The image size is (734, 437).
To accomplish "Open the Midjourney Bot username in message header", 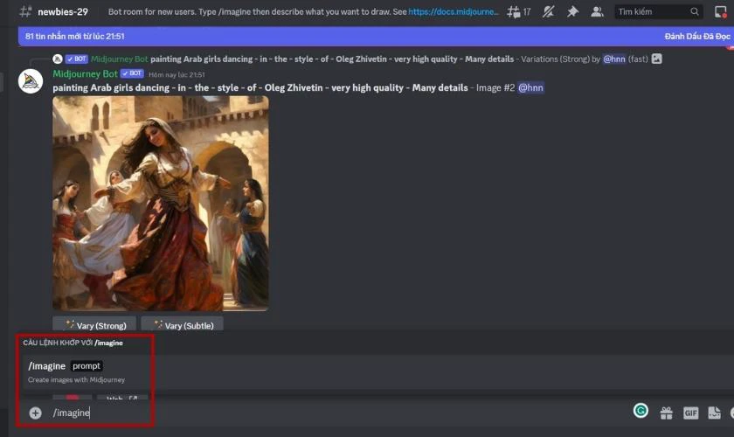I will point(85,74).
